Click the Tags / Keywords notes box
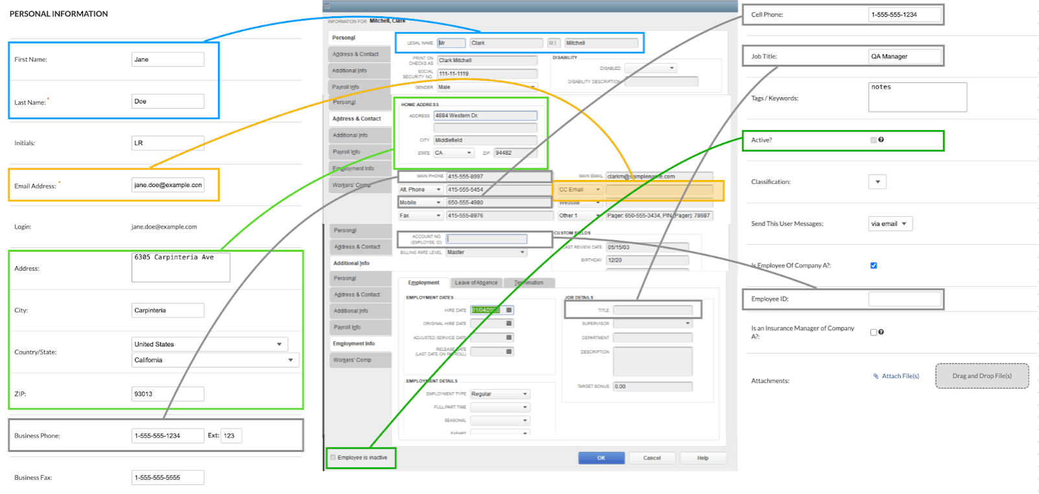The width and height of the screenshot is (1039, 494). coord(918,97)
